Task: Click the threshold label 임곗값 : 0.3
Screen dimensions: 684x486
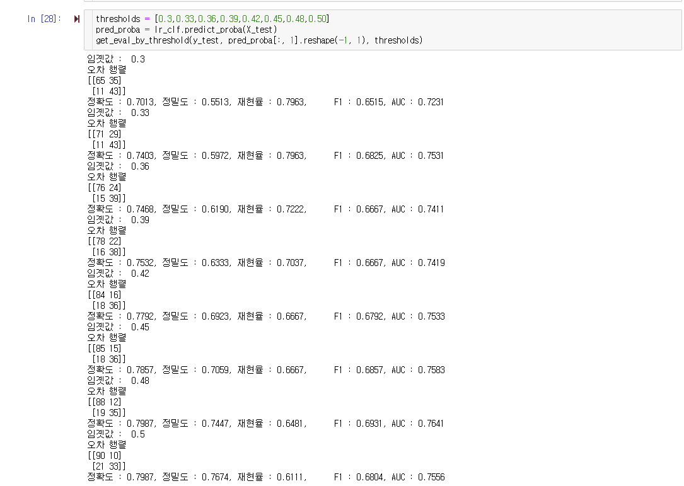Action: click(116, 59)
